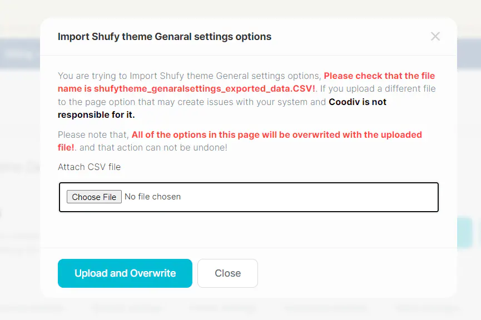481x320 pixels.
Task: Click the bold "Coodiv is not" text
Action: pos(358,102)
